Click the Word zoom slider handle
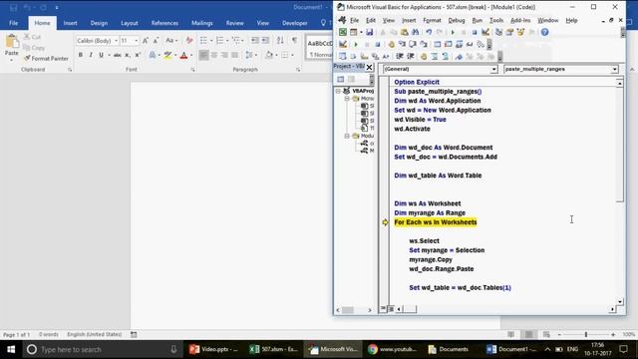 click(586, 335)
